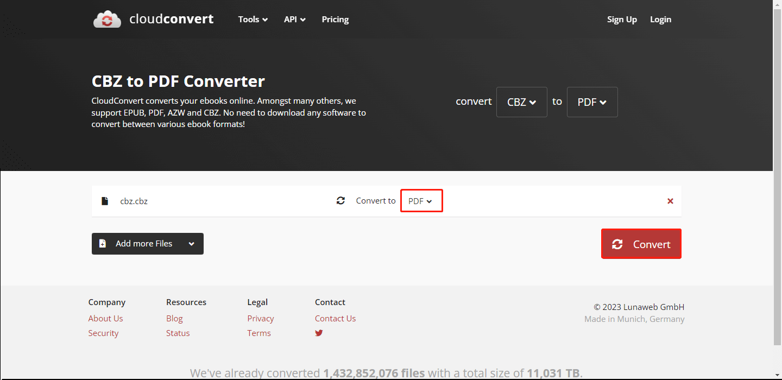Image resolution: width=782 pixels, height=380 pixels.
Task: Open the About Us link
Action: pos(105,318)
